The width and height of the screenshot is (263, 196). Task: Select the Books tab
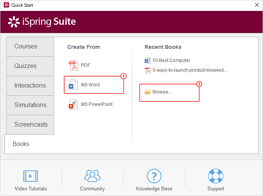point(30,144)
